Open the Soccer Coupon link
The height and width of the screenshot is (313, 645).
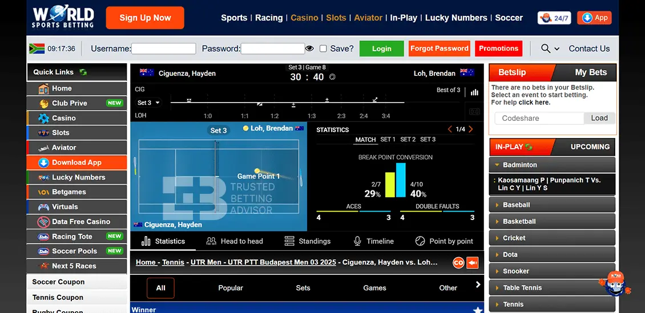coord(58,282)
